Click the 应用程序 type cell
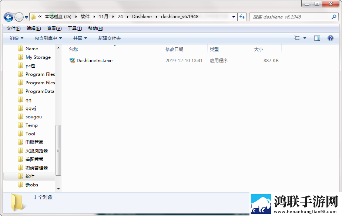 218,61
